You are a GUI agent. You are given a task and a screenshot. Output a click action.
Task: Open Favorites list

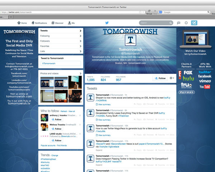point(61,46)
